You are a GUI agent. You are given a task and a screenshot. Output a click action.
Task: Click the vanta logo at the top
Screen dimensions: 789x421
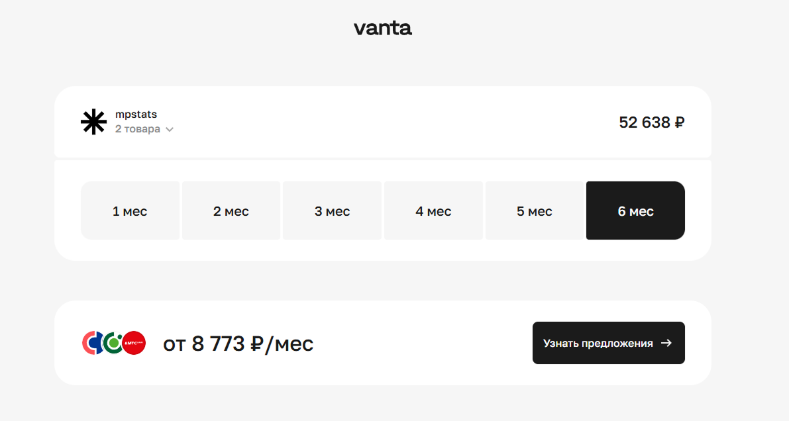pyautogui.click(x=383, y=28)
